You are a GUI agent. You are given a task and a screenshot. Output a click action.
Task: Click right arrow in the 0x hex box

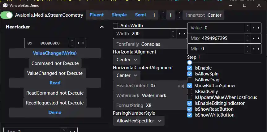(x=83, y=43)
